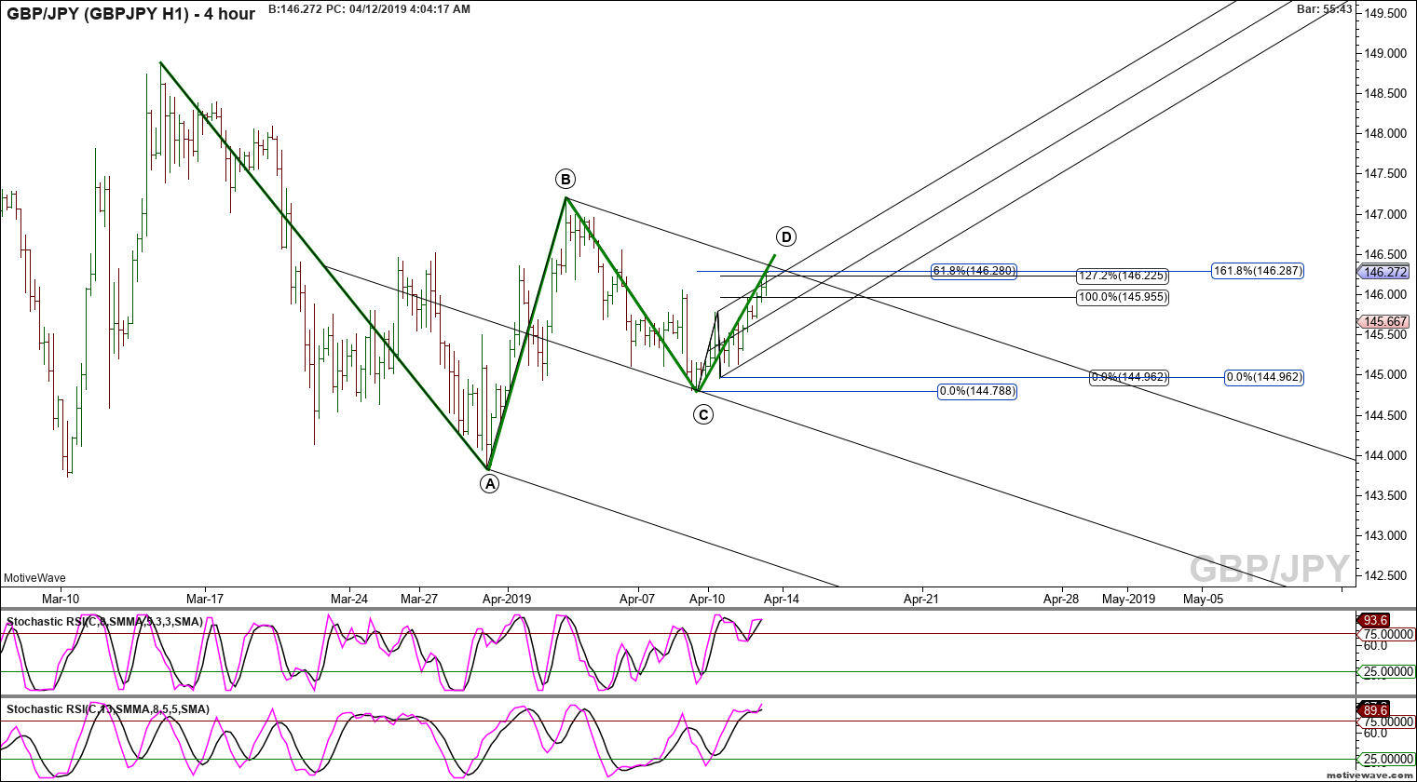This screenshot has height=782, width=1417.
Task: Click the 100.0%(145.955) Fibonacci label
Action: [x=1123, y=297]
